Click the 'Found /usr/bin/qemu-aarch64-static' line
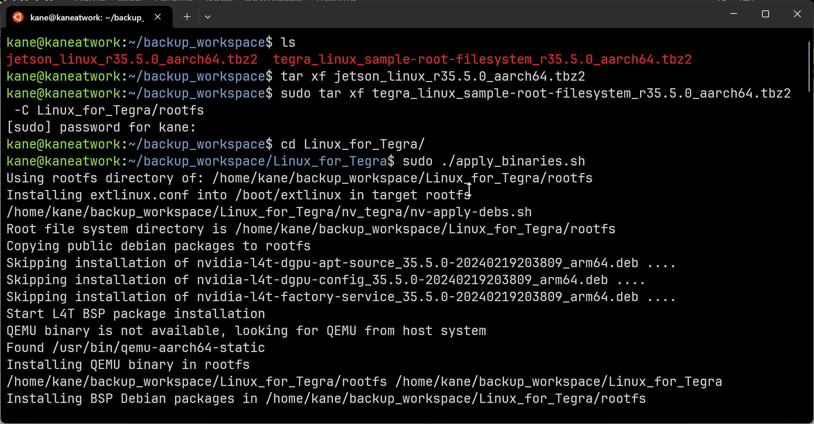Image resolution: width=814 pixels, height=424 pixels. (136, 348)
